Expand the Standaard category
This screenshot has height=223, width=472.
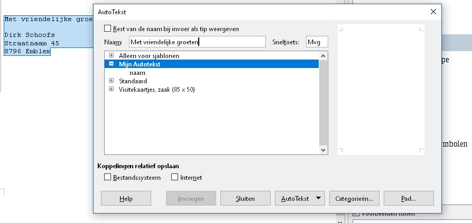click(x=111, y=81)
